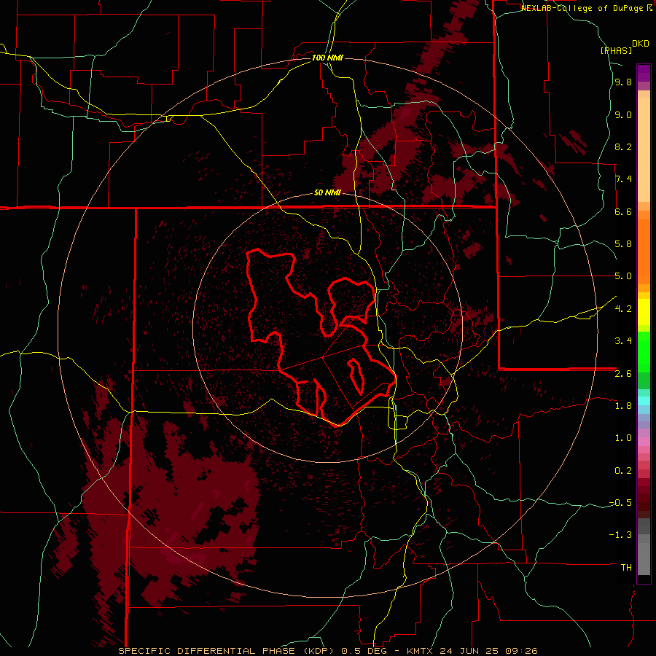
Task: Select the 9.8 value on the scale
Action: [x=623, y=82]
